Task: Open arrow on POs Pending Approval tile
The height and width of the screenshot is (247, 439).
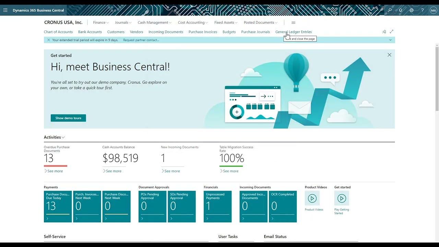Action: [142, 219]
